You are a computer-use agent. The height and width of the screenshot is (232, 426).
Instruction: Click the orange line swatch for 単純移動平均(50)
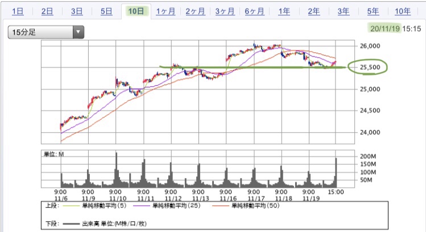[x=221, y=206]
